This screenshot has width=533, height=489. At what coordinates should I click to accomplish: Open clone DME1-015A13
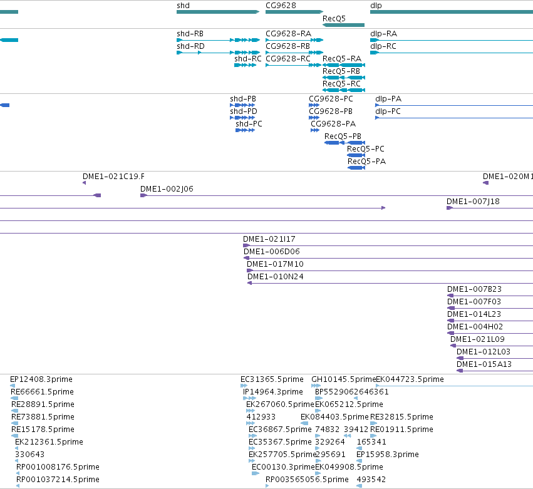495,371
